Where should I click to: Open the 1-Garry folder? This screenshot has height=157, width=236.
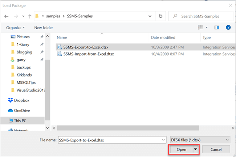pos(23,44)
